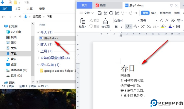Apply yellow text highlight color
The width and height of the screenshot is (184, 109).
(x=162, y=26)
